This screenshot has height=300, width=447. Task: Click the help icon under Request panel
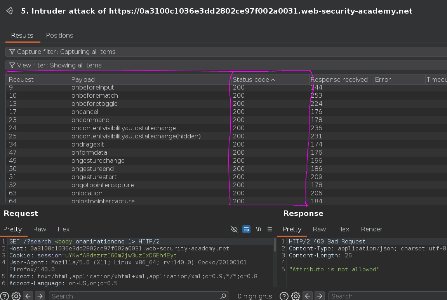pos(5,296)
